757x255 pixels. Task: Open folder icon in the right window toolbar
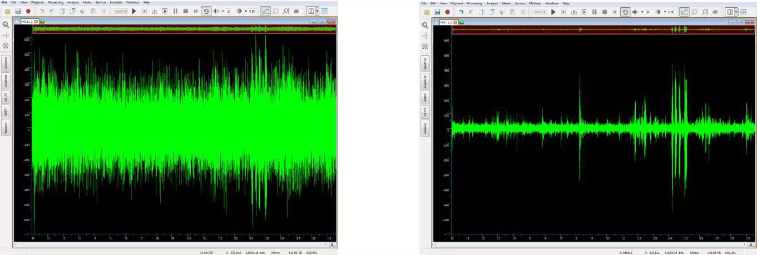(x=427, y=12)
